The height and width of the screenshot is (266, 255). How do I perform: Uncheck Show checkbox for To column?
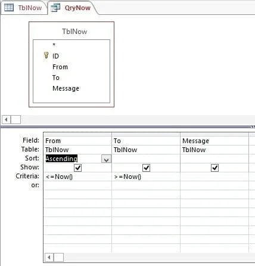coord(146,168)
